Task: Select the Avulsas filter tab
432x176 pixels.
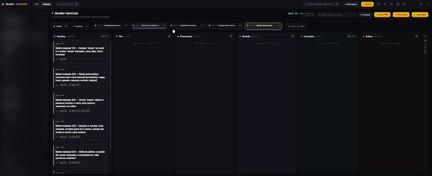Action: click(80, 26)
